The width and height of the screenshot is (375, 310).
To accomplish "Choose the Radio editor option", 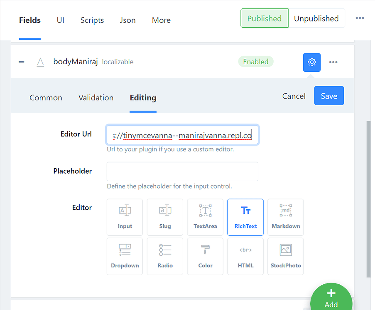I will point(165,257).
